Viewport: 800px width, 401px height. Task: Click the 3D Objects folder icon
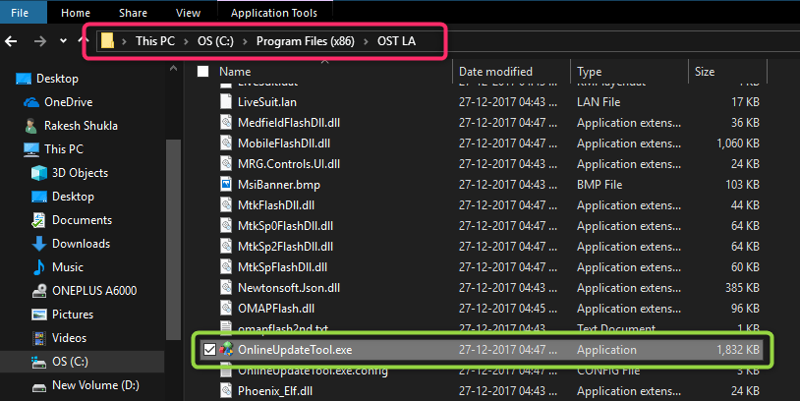point(39,173)
